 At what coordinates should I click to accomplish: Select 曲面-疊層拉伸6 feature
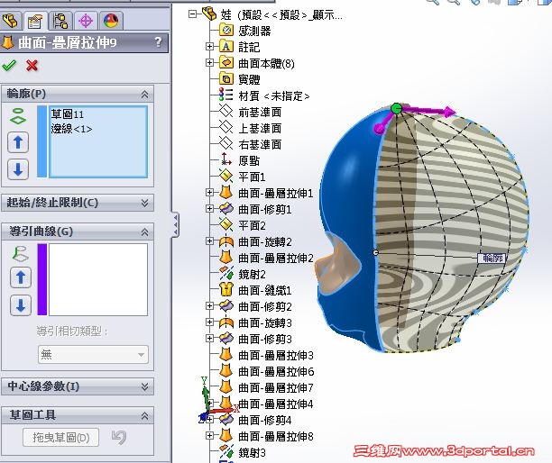click(x=276, y=371)
